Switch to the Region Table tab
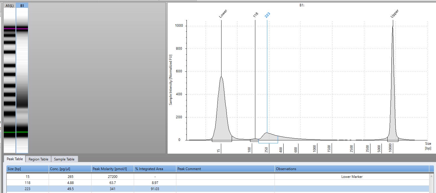 [x=38, y=159]
